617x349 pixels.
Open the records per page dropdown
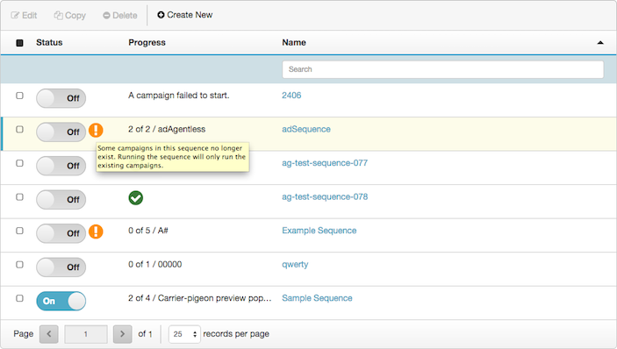tap(184, 334)
